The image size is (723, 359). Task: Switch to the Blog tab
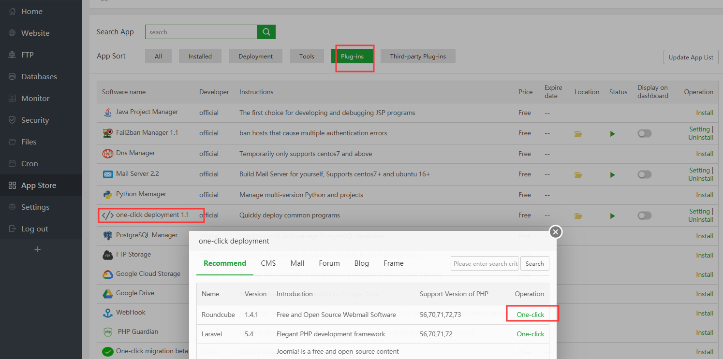(x=361, y=263)
